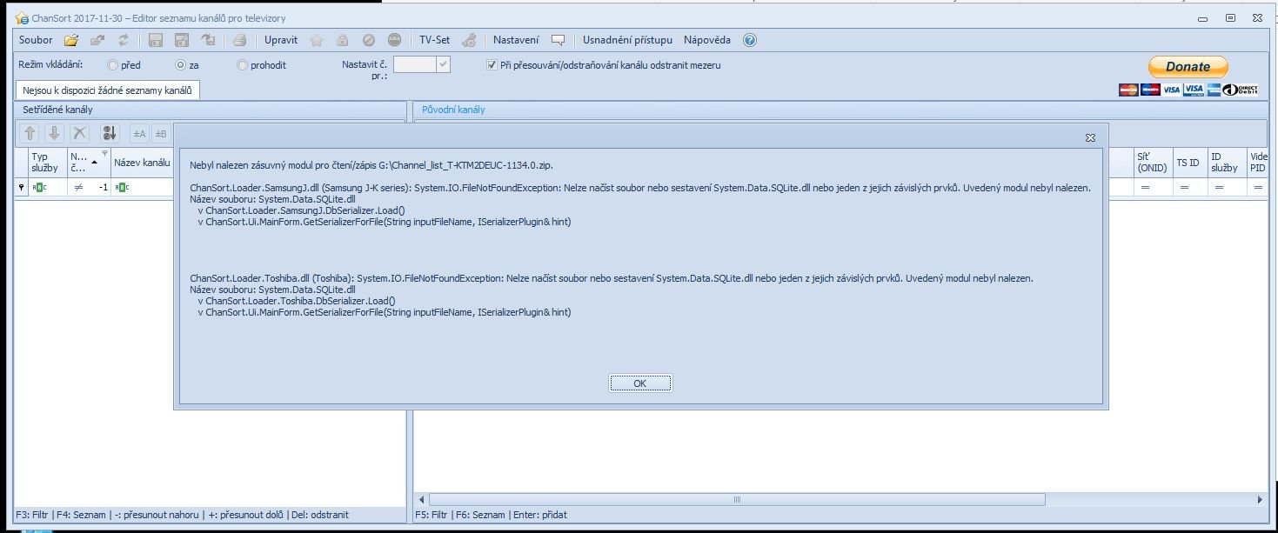1278x533 pixels.
Task: Close the error dialog with X
Action: (x=1089, y=137)
